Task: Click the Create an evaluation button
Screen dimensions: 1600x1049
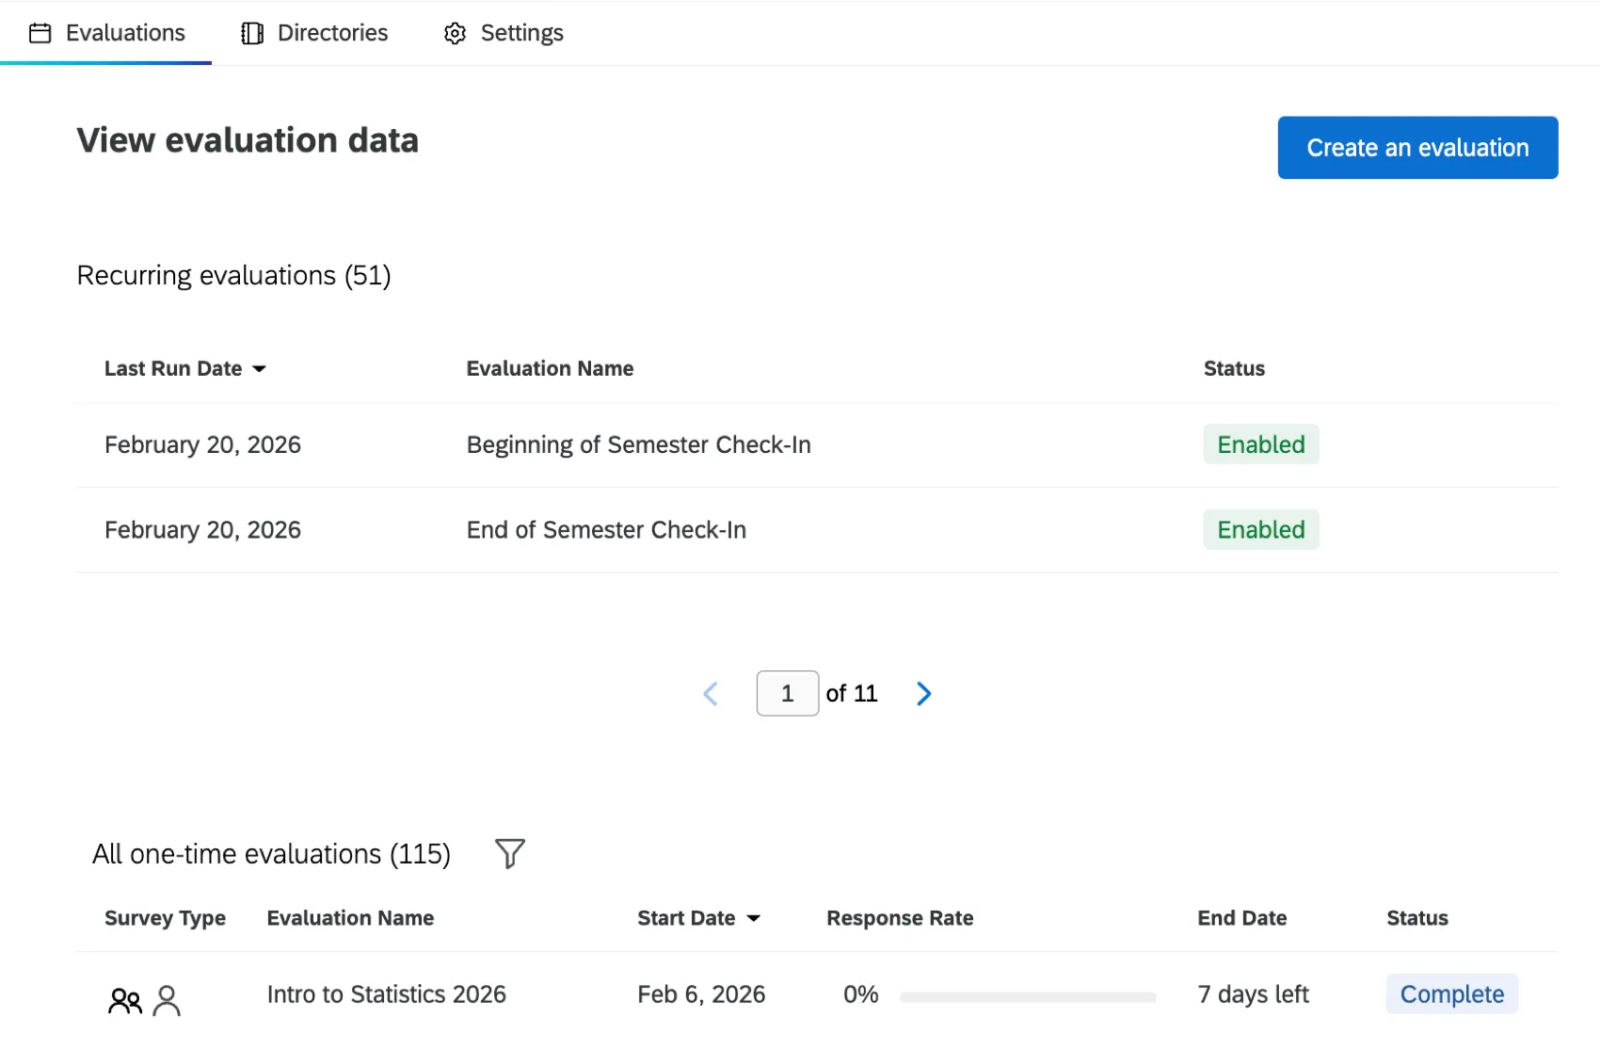Action: pyautogui.click(x=1416, y=147)
